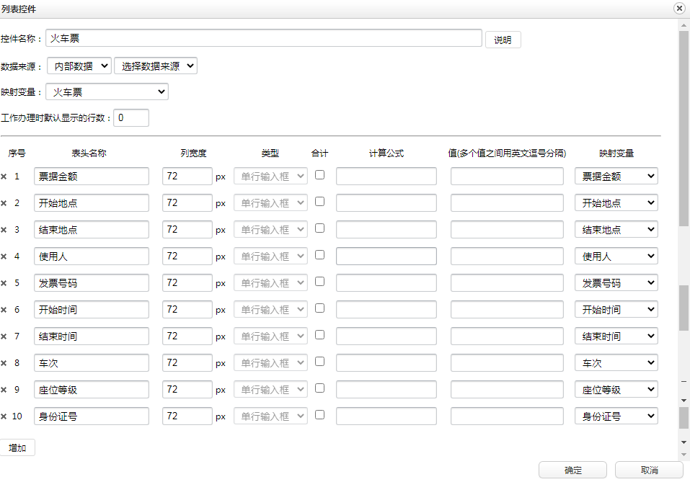Viewport: 690px width, 482px height.
Task: Delete row 1 using its × icon
Action: pos(4,177)
